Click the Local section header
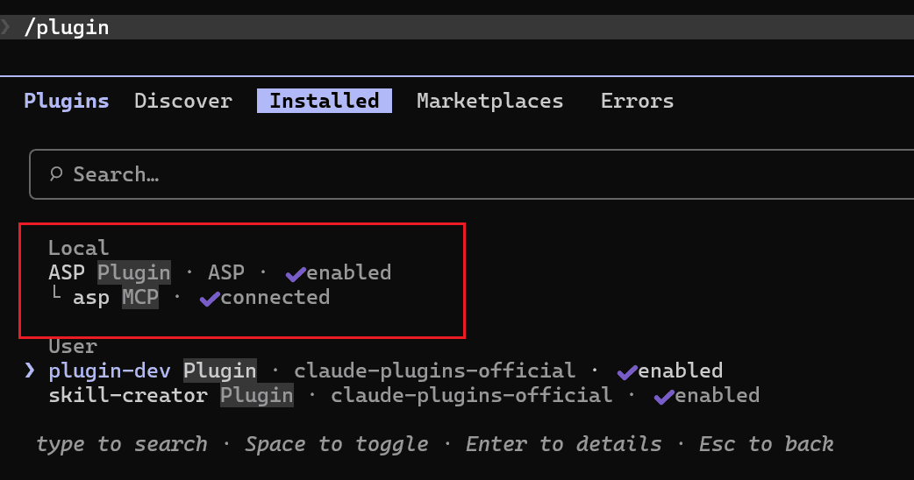Viewport: 914px width, 480px height. [x=78, y=248]
